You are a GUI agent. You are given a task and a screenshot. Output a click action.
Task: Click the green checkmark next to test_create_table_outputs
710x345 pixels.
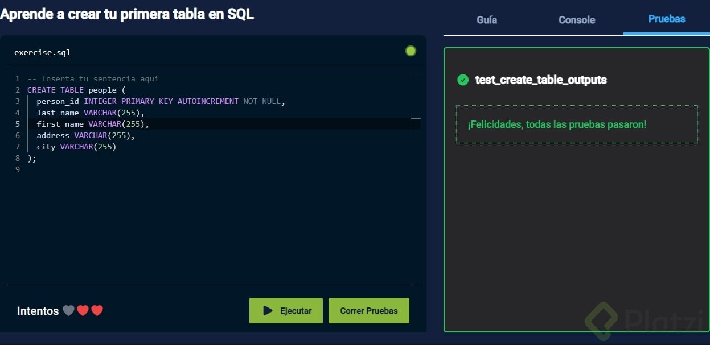click(x=463, y=80)
